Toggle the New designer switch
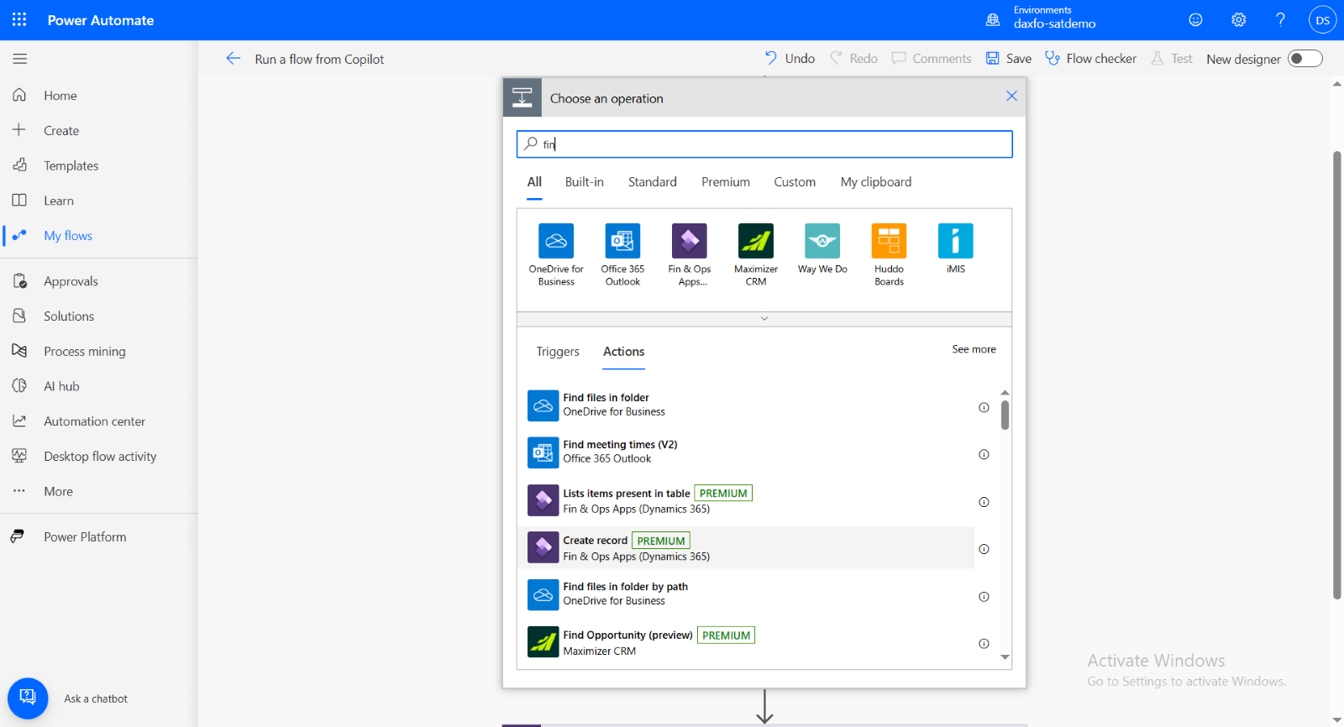1344x727 pixels. pyautogui.click(x=1305, y=59)
